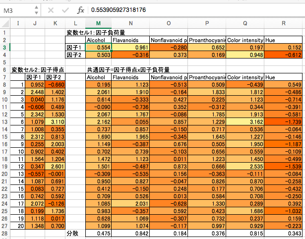Select variance cell 0.475
Screen dimensions: 305x239
[98, 234]
